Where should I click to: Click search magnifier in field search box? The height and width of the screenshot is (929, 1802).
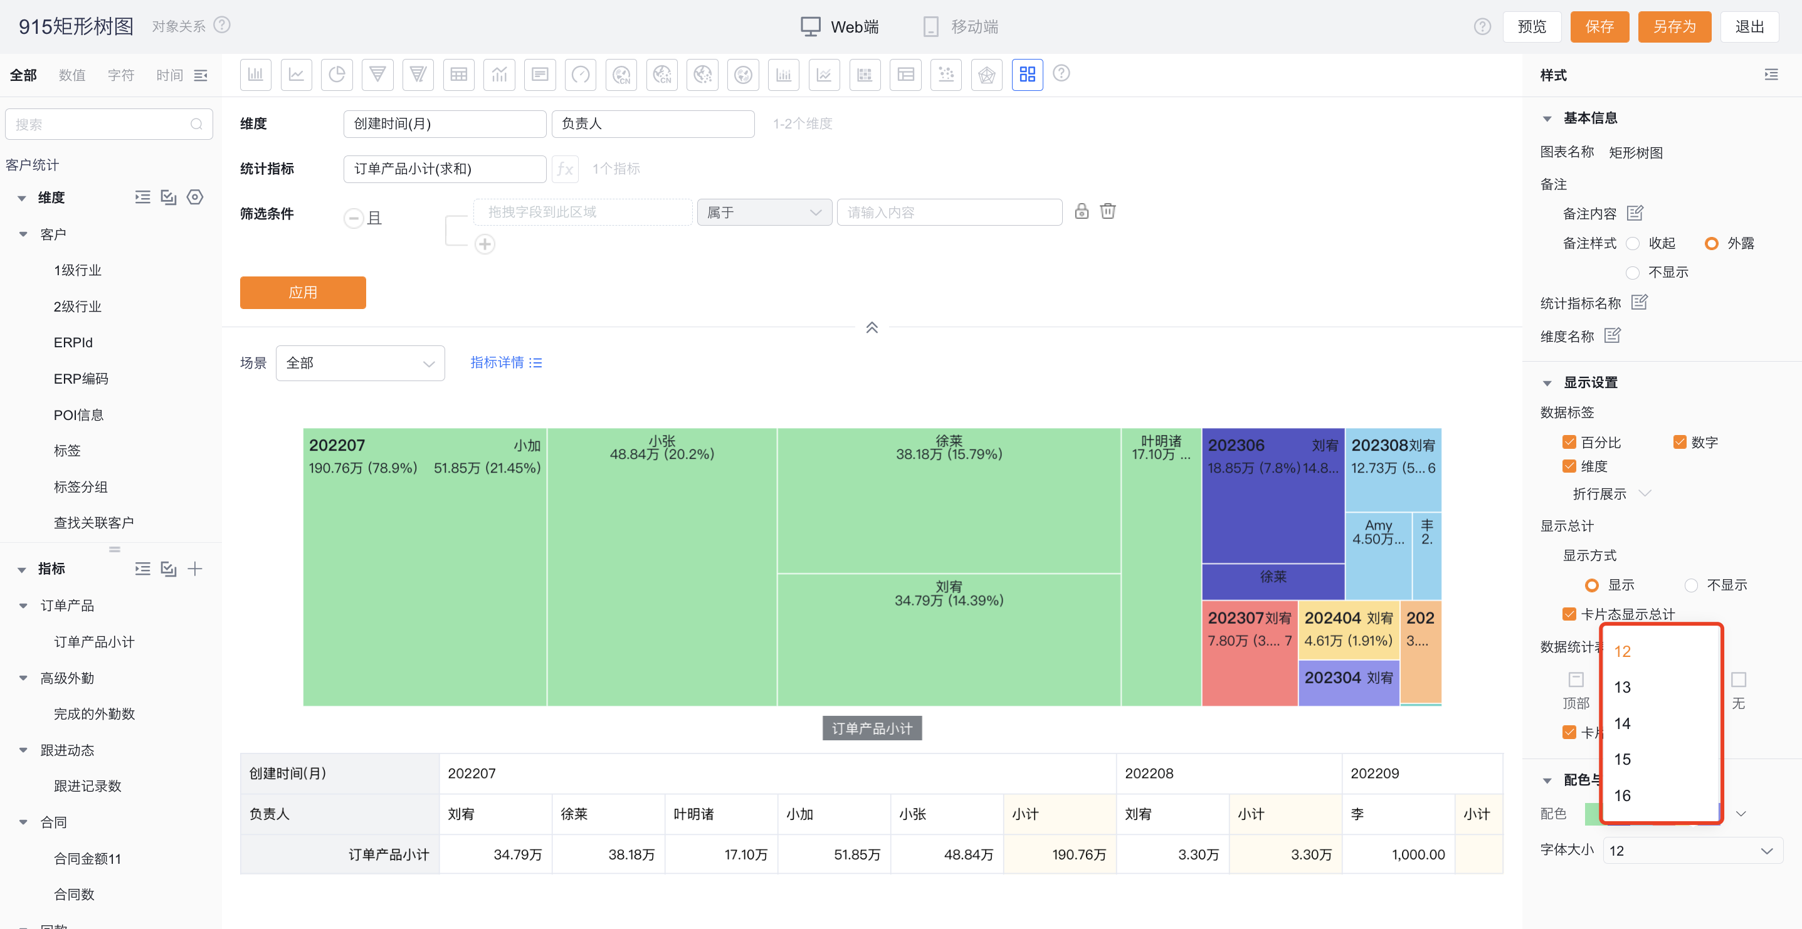[197, 124]
